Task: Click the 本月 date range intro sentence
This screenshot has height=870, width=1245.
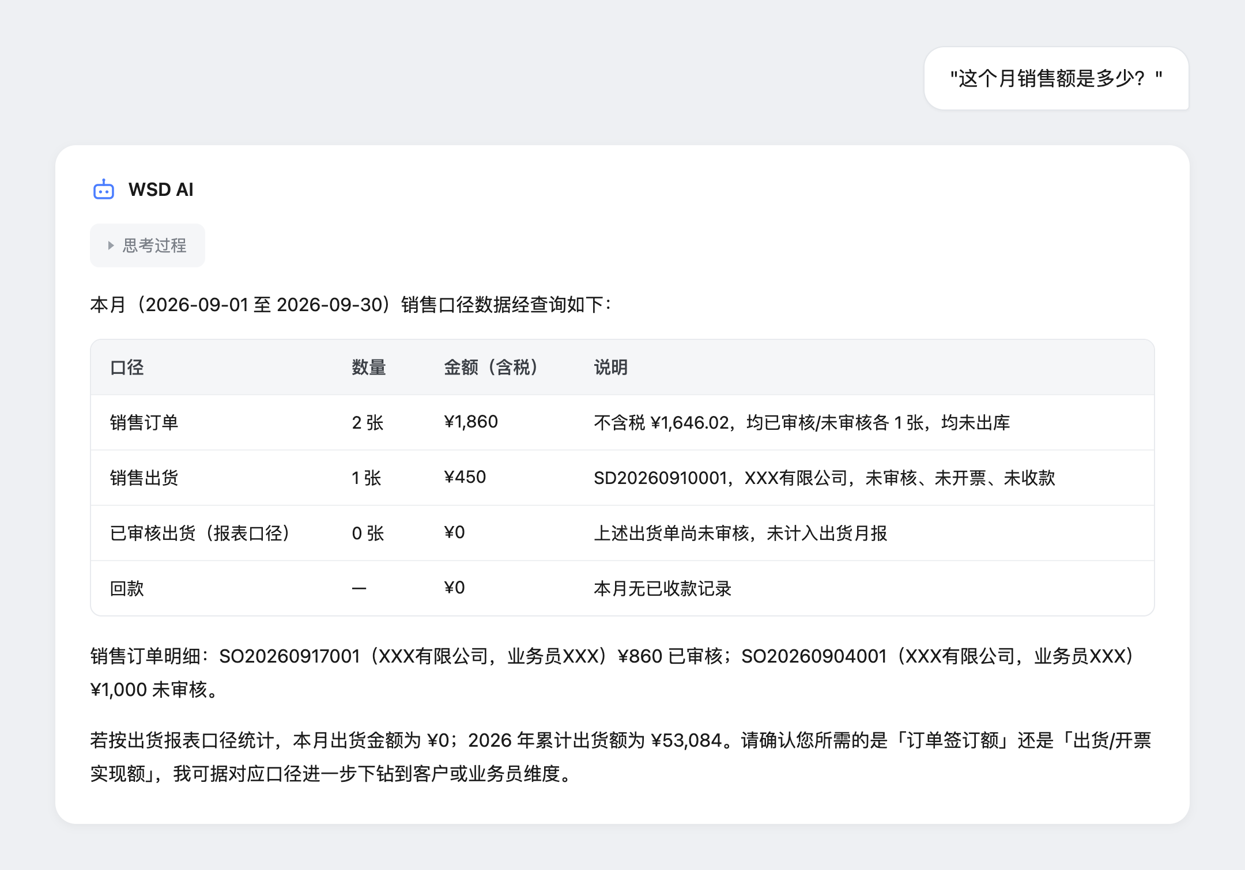Action: pyautogui.click(x=351, y=304)
